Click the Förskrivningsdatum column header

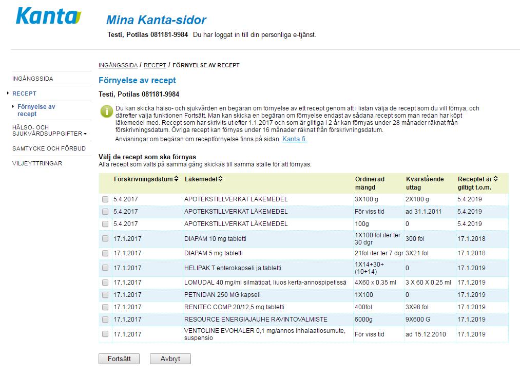click(x=143, y=179)
